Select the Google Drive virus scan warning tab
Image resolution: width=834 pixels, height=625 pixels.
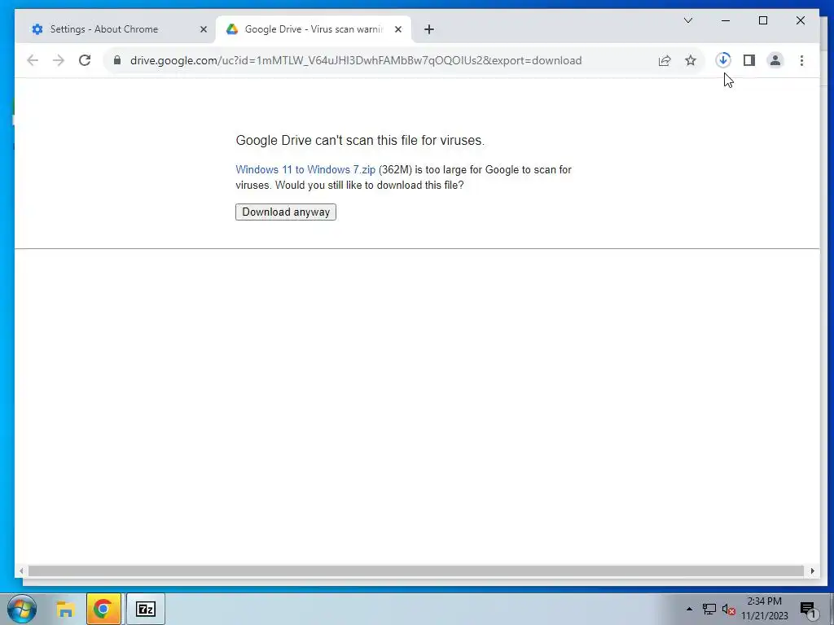coord(314,29)
